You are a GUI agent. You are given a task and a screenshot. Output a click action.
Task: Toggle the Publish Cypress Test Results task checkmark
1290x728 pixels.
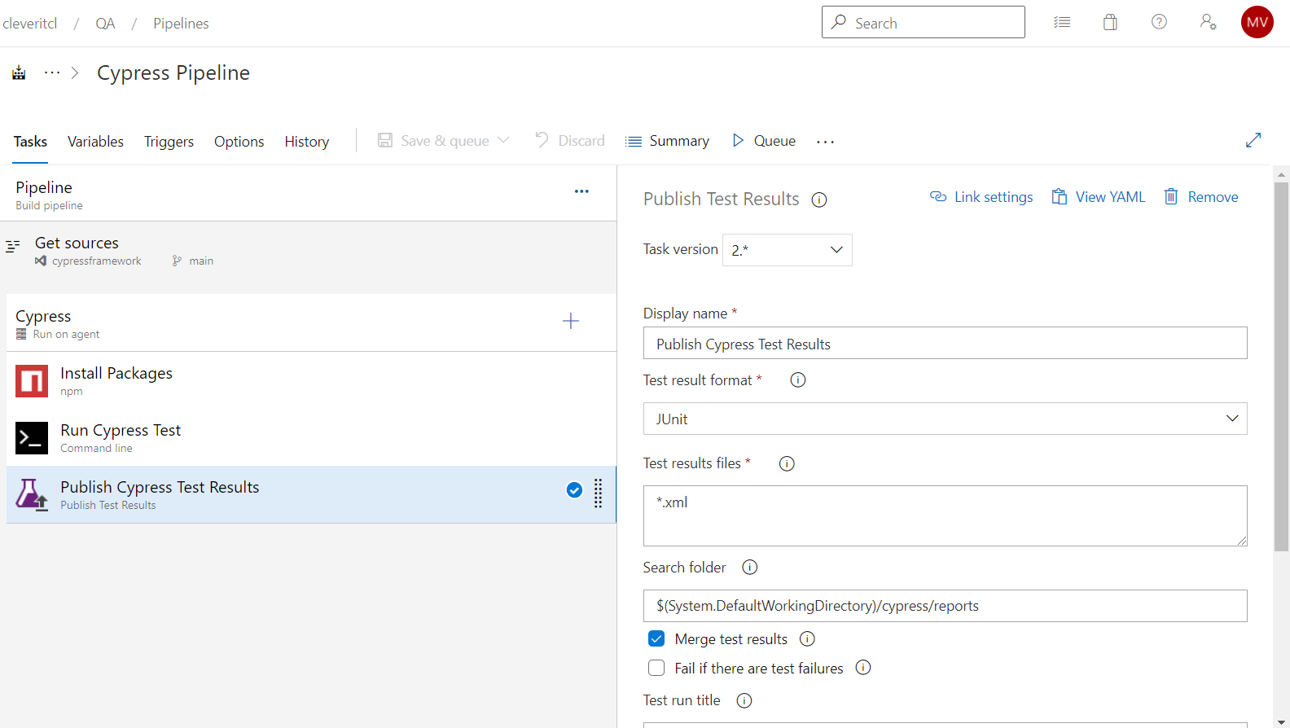pos(574,490)
